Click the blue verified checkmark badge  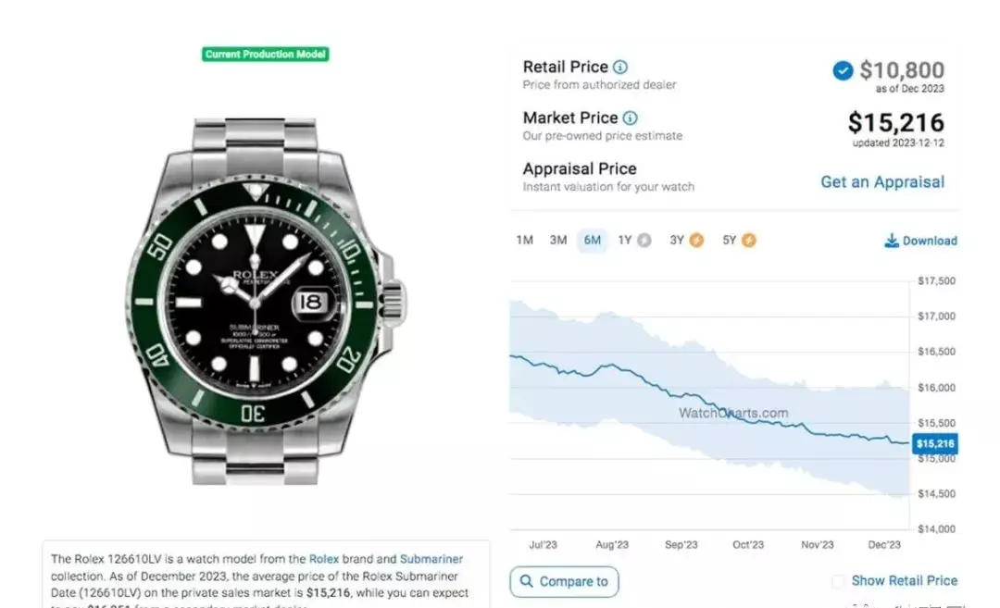click(x=843, y=70)
